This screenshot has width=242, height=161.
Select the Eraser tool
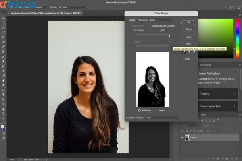[x=3, y=71]
